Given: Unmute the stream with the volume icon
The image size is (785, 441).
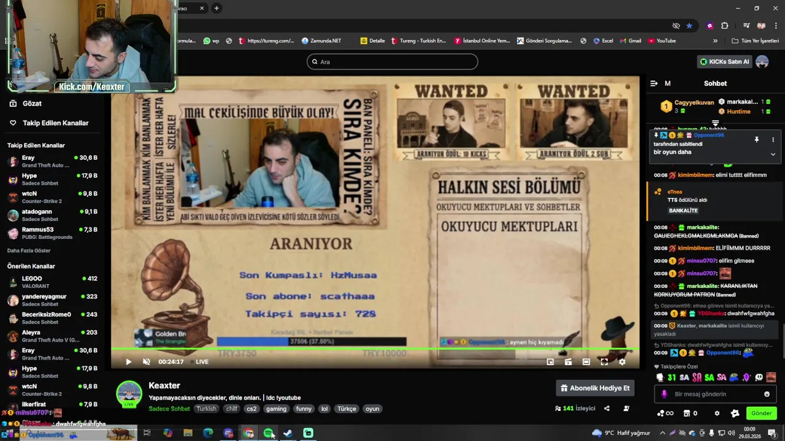Looking at the screenshot, I should coord(147,362).
